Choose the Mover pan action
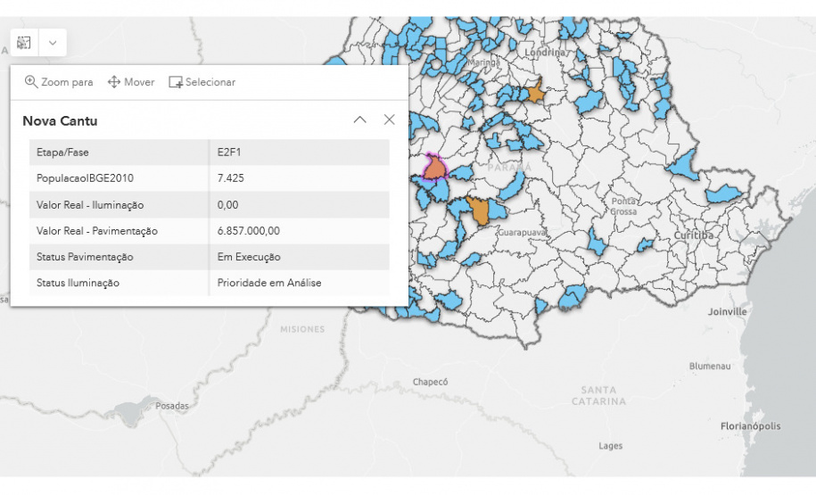The width and height of the screenshot is (816, 495). (131, 82)
